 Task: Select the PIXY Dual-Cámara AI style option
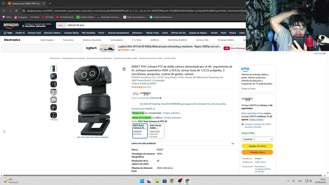(140, 131)
